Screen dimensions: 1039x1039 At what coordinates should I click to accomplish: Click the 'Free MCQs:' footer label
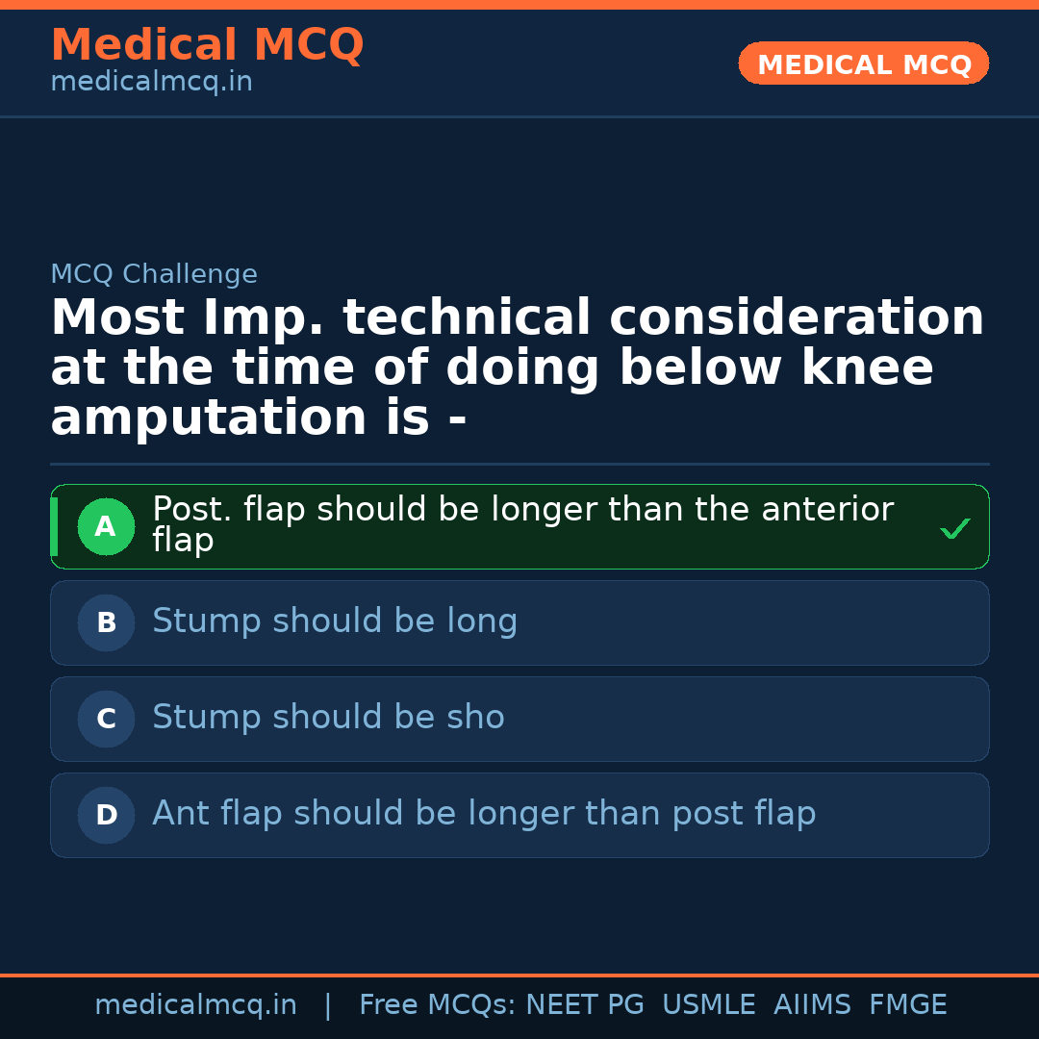click(x=438, y=1005)
